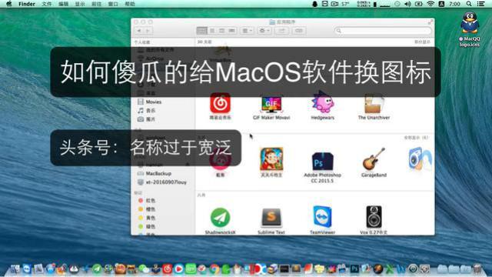Image resolution: width=492 pixels, height=277 pixels.
Task: Open the gear action dropdown
Action: tap(264, 31)
